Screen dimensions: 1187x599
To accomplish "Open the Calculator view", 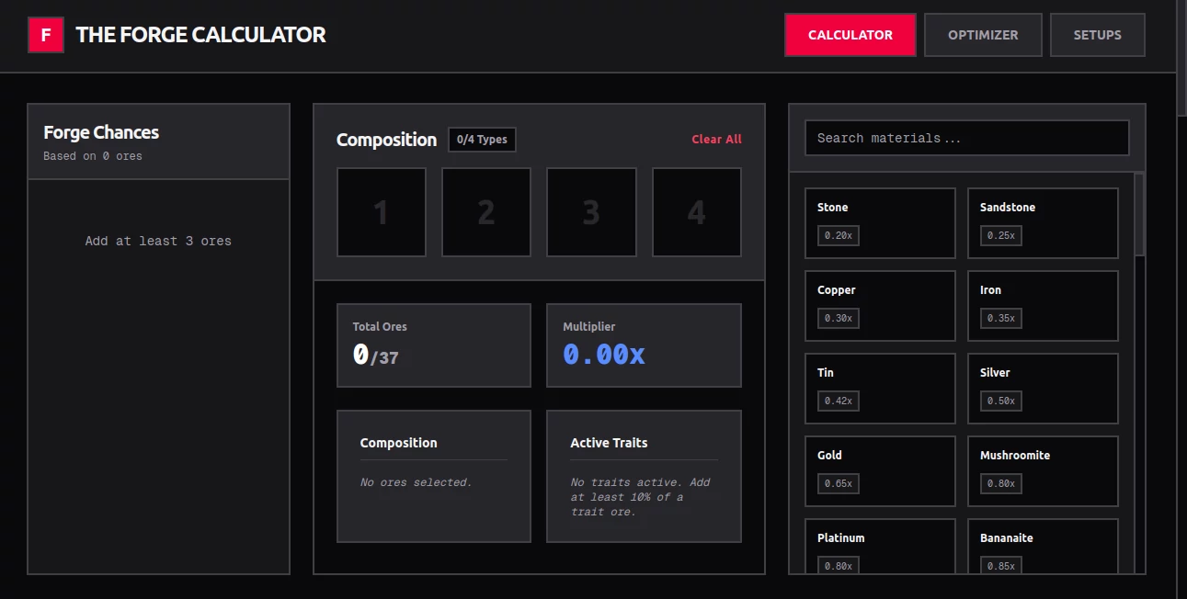I will 850,34.
